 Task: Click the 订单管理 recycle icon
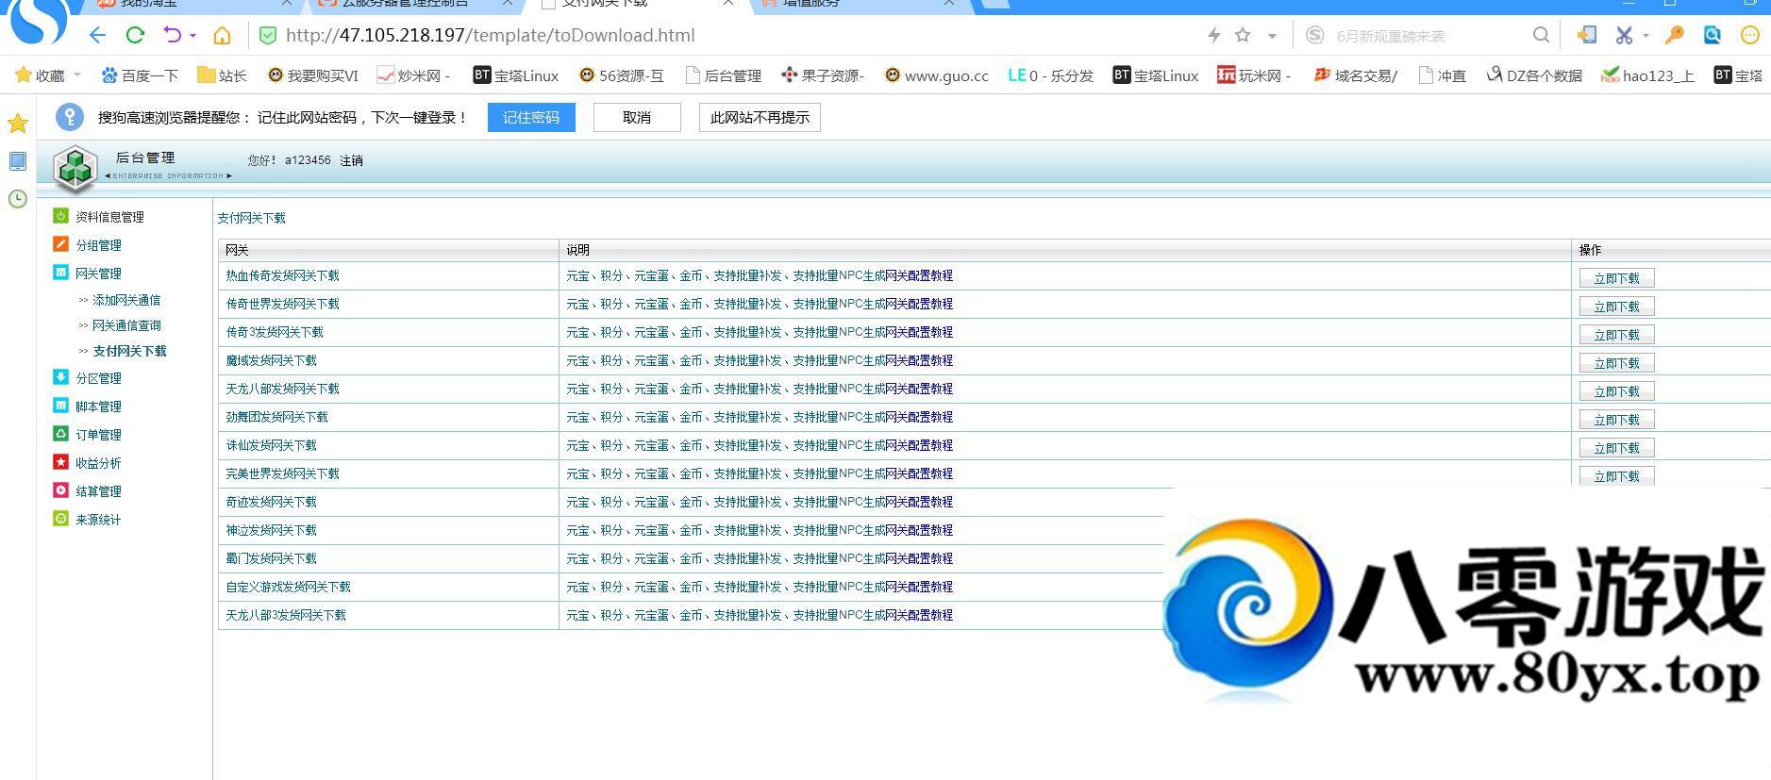pyautogui.click(x=60, y=434)
